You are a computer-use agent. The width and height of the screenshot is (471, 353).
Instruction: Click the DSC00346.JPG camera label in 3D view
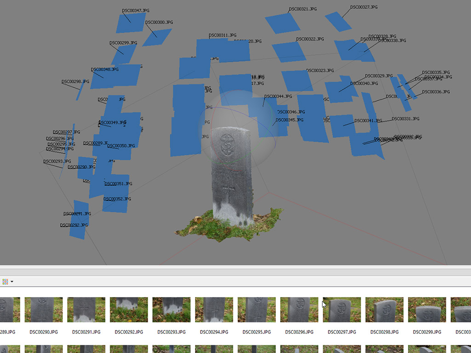[291, 112]
